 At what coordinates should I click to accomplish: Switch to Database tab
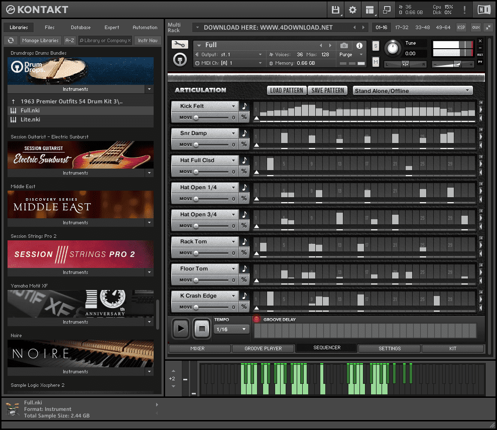coord(80,28)
